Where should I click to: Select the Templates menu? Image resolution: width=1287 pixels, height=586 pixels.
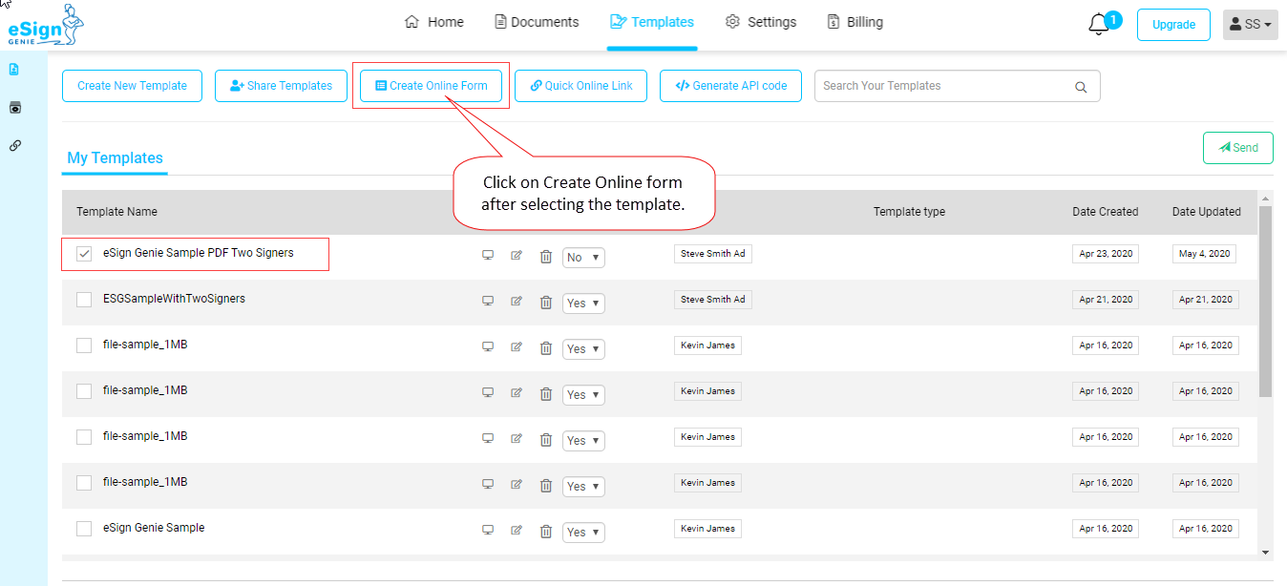pyautogui.click(x=652, y=22)
